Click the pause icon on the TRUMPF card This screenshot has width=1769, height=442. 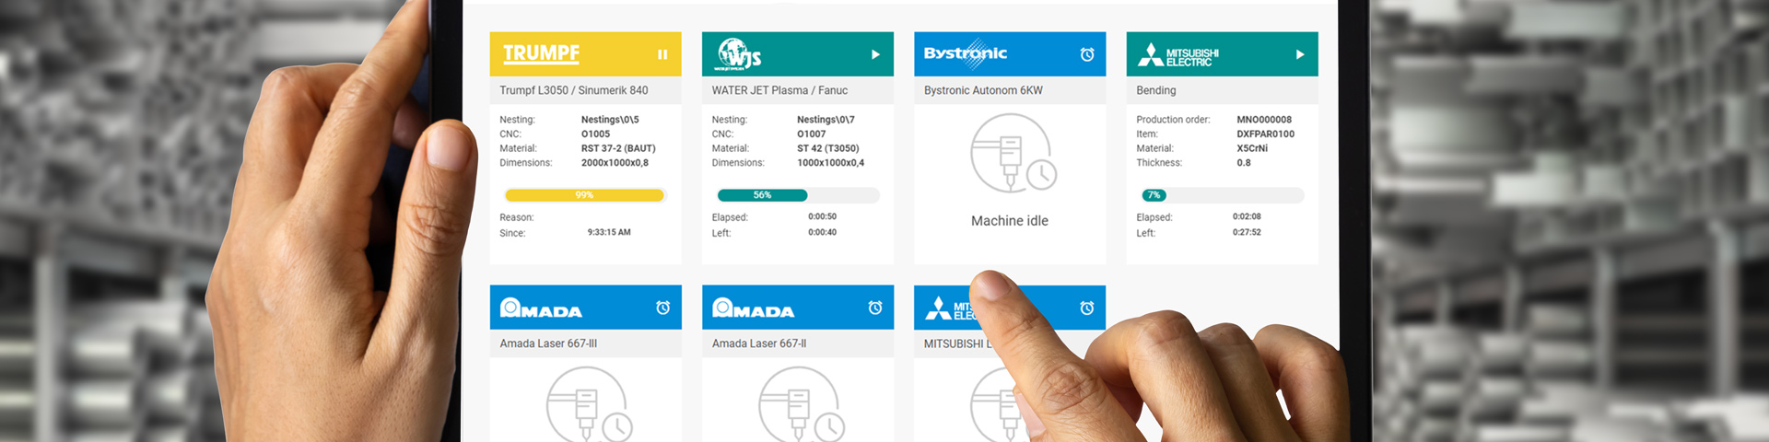click(662, 54)
